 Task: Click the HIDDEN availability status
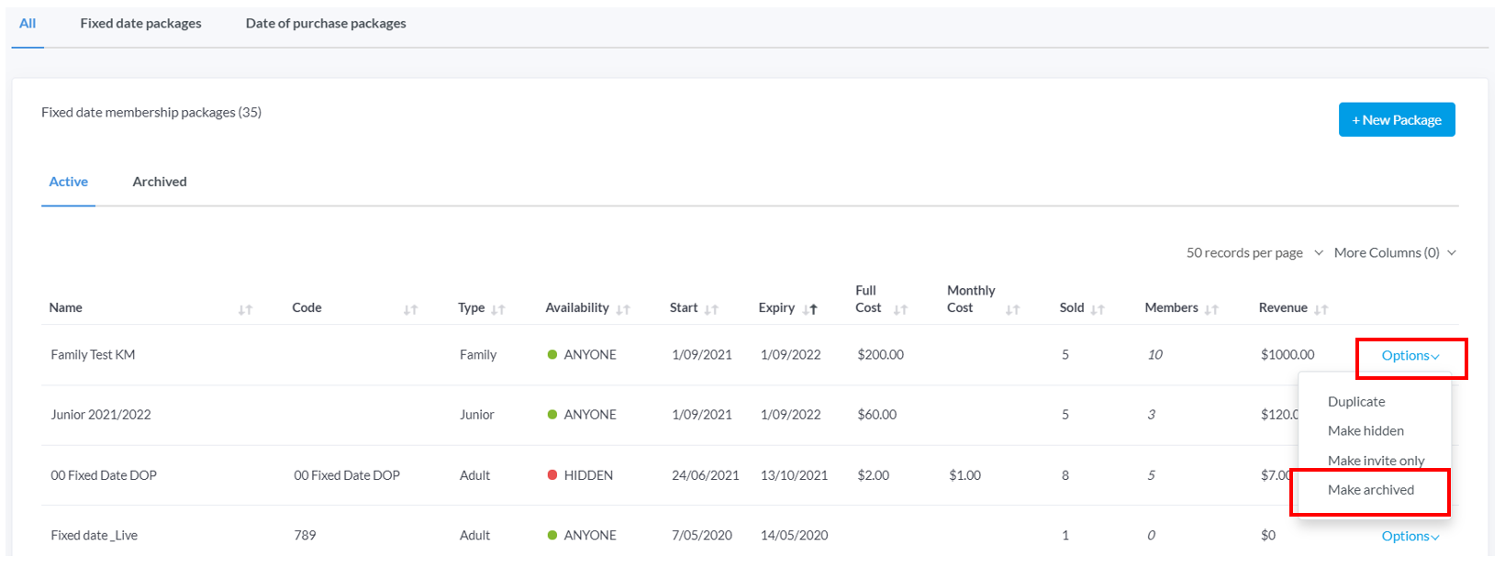point(580,475)
